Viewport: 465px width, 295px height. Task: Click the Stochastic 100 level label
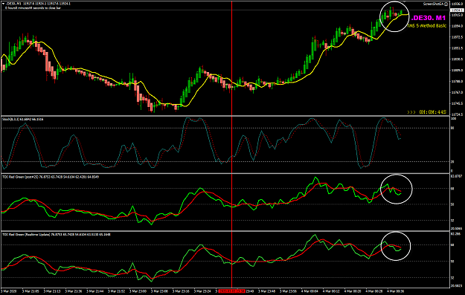pos(453,119)
